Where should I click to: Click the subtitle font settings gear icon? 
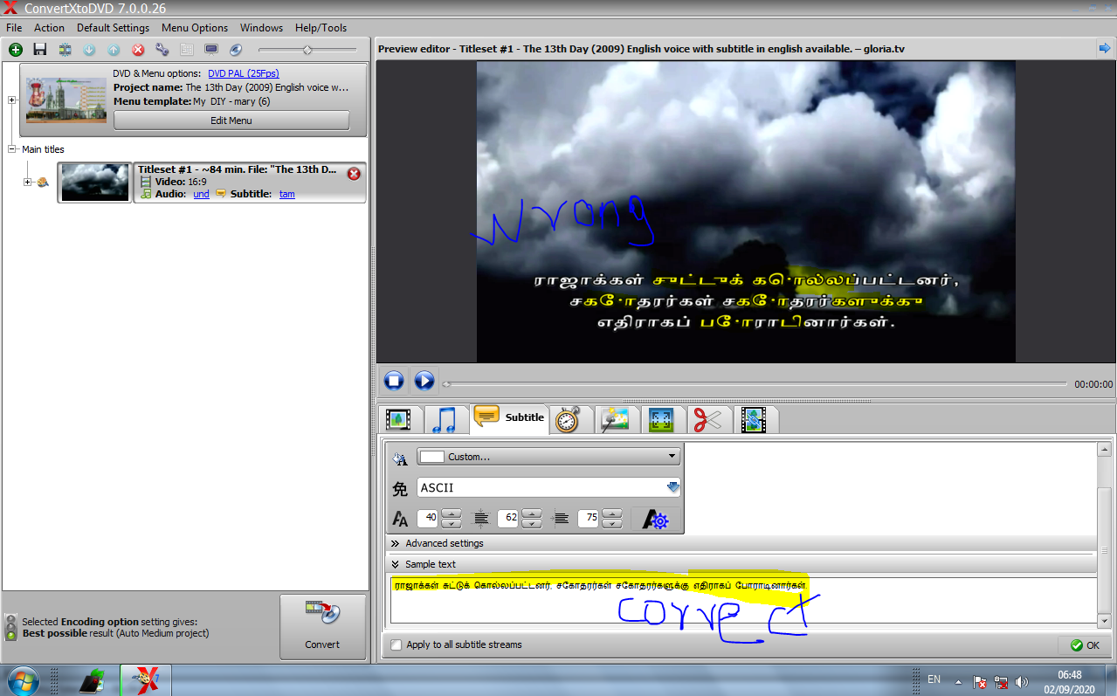pyautogui.click(x=655, y=519)
